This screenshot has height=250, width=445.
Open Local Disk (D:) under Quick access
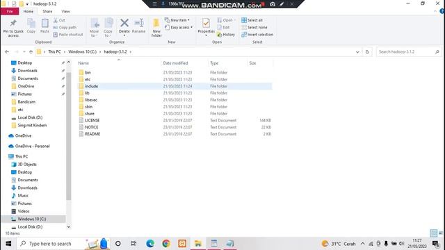30,117
